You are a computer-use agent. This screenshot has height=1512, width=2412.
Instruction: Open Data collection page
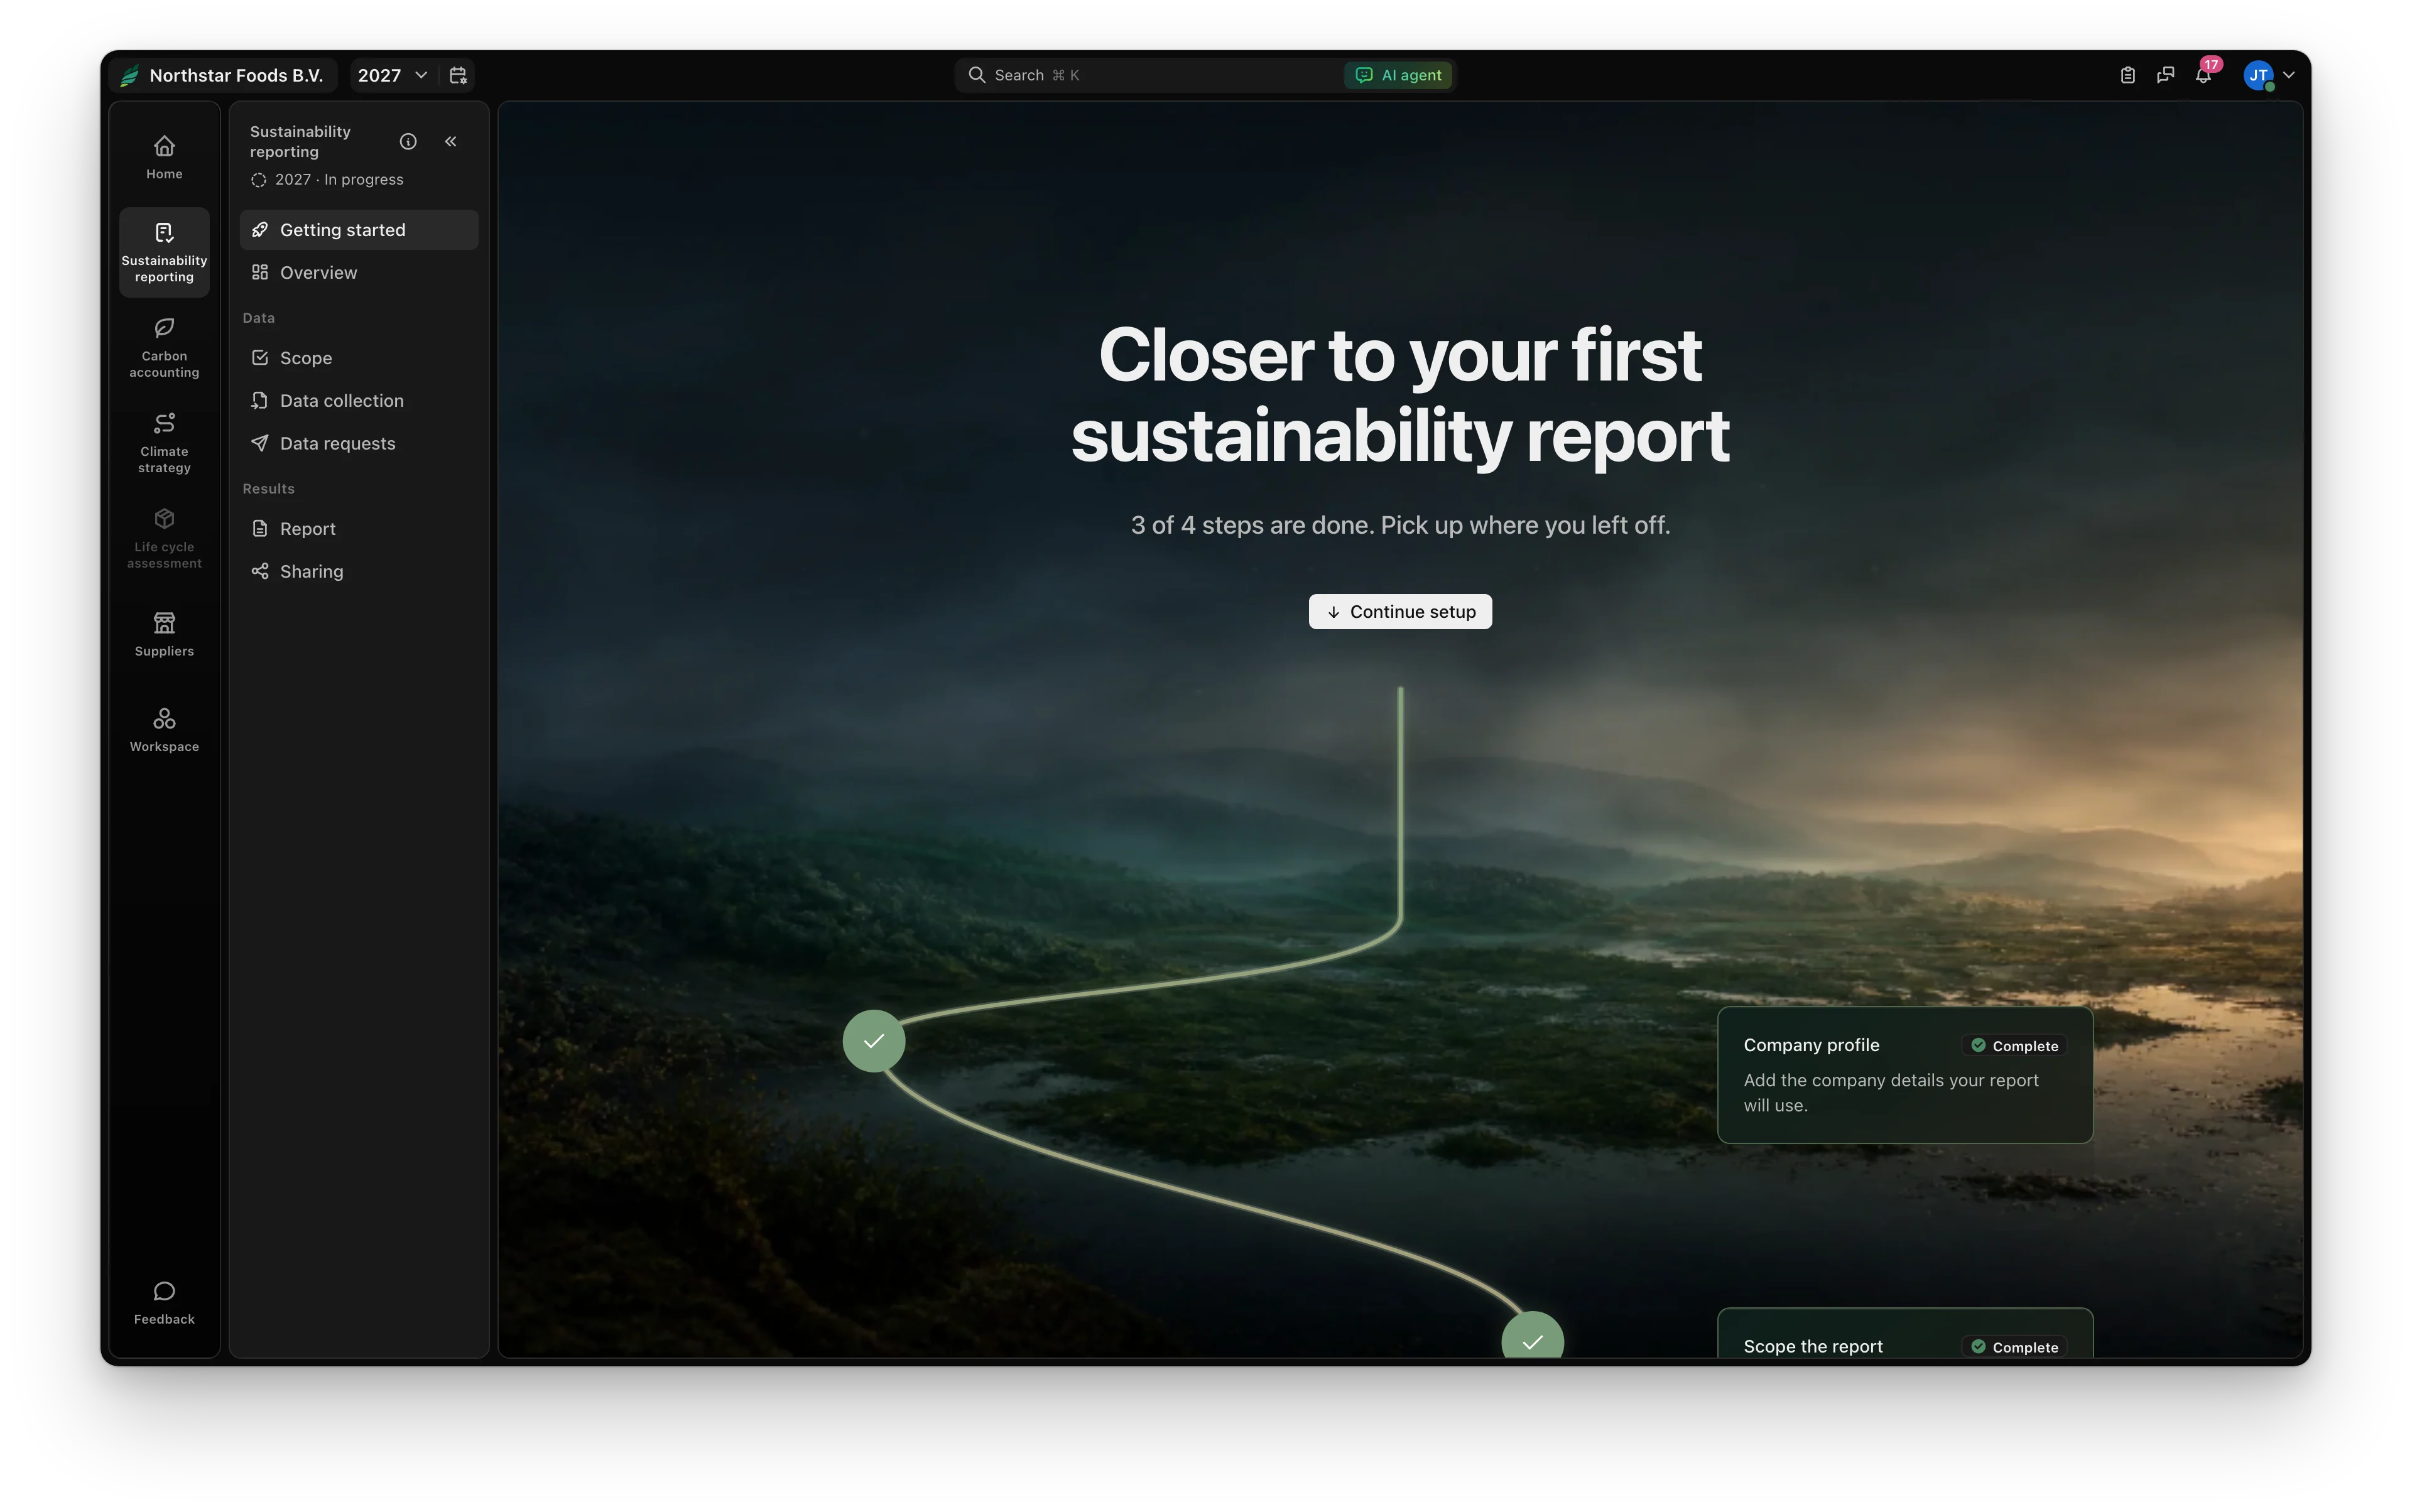coord(358,401)
